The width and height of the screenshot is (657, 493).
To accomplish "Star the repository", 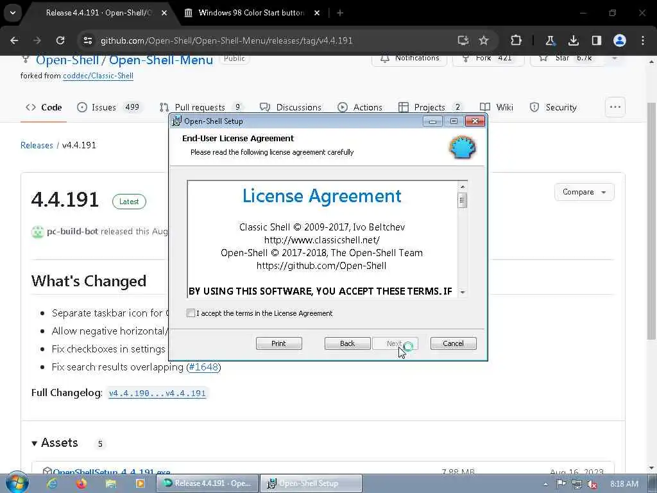I will [567, 58].
